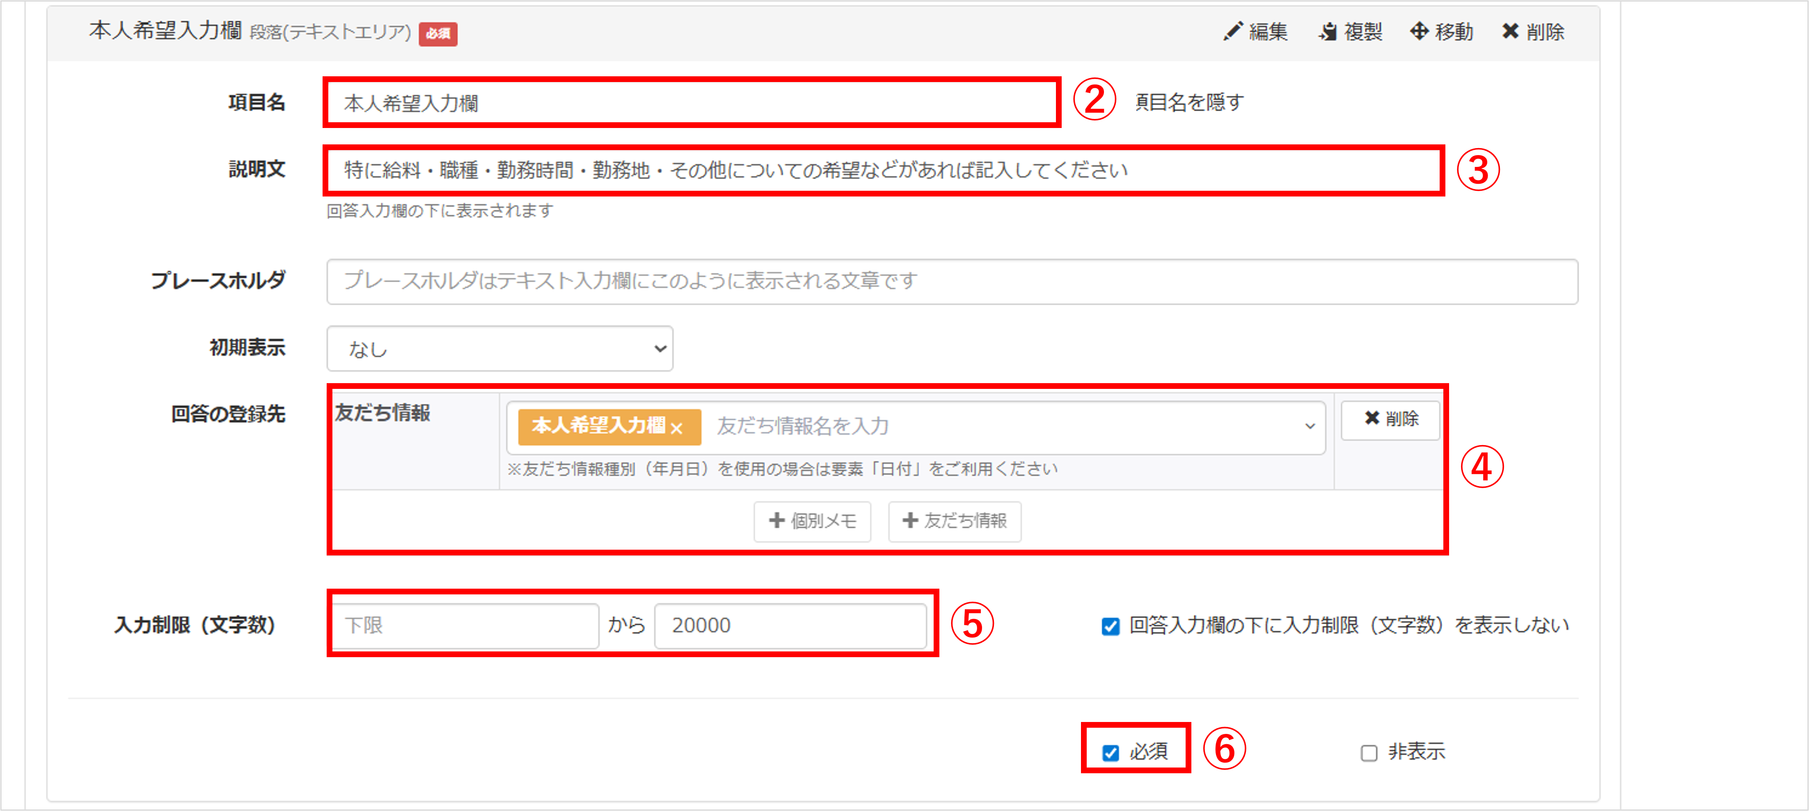The width and height of the screenshot is (1809, 811).
Task: Remove the 本人希望入力欄 tag with its x
Action: click(676, 427)
